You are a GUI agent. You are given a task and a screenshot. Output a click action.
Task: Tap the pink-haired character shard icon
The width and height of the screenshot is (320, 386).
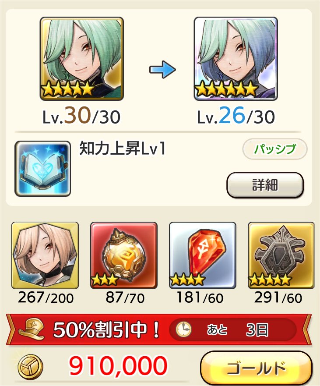point(45,255)
